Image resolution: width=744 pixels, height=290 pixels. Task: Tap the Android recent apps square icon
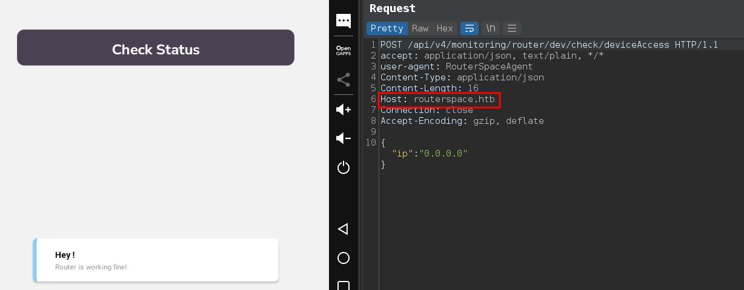coord(344,285)
